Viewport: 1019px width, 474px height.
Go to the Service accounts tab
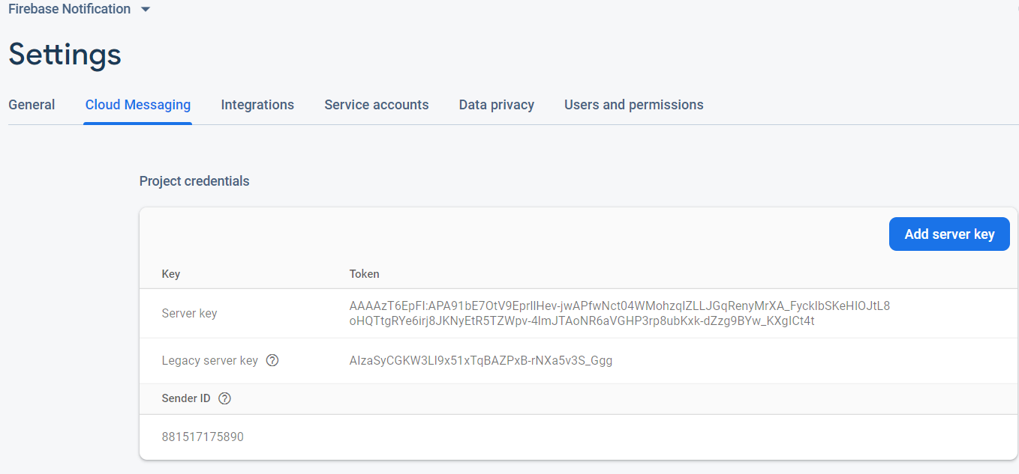(x=376, y=105)
